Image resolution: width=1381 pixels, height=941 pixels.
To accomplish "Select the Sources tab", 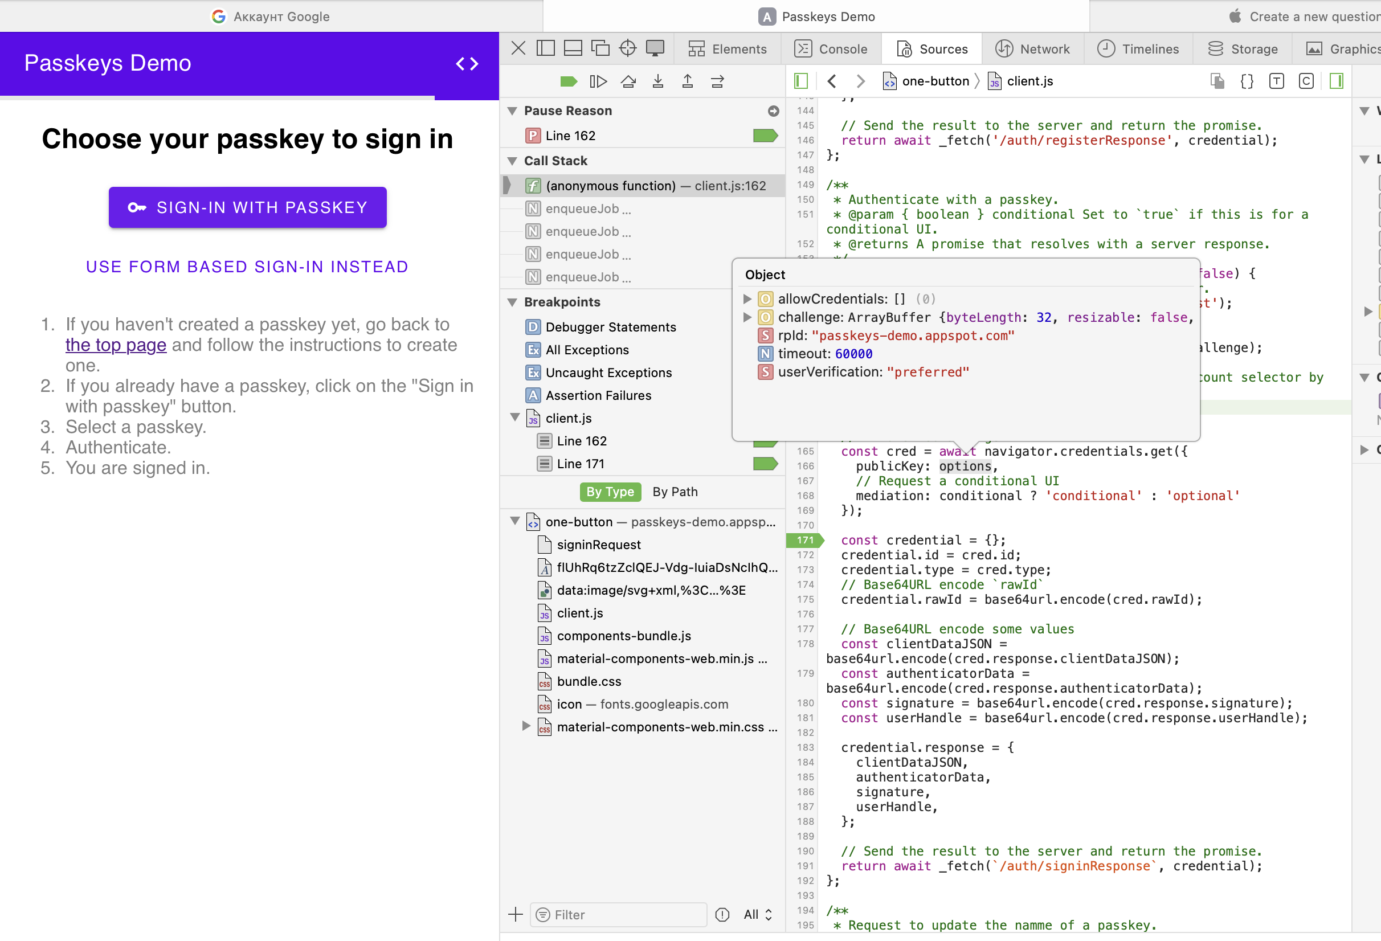I will pos(931,49).
